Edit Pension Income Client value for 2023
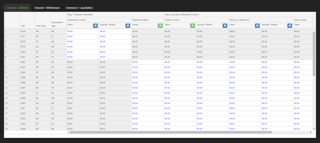The image size is (320, 143). pyautogui.click(x=180, y=67)
